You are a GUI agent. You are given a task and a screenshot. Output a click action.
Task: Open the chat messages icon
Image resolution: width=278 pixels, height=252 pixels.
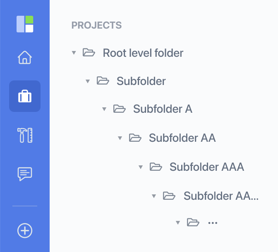click(x=25, y=174)
